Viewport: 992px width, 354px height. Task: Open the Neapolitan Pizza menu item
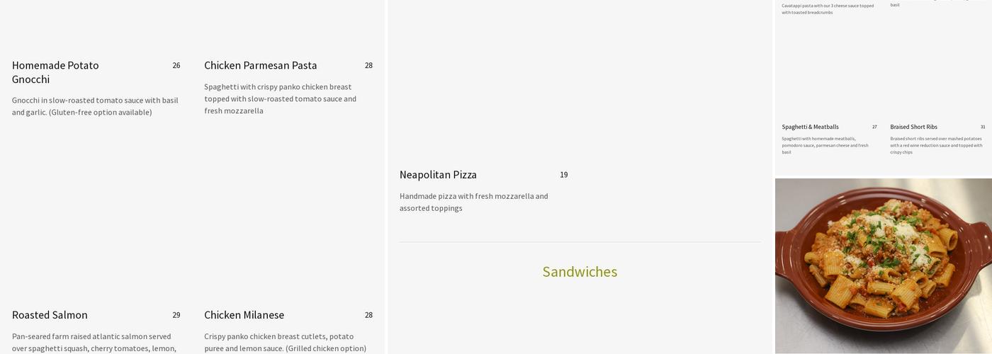(438, 174)
